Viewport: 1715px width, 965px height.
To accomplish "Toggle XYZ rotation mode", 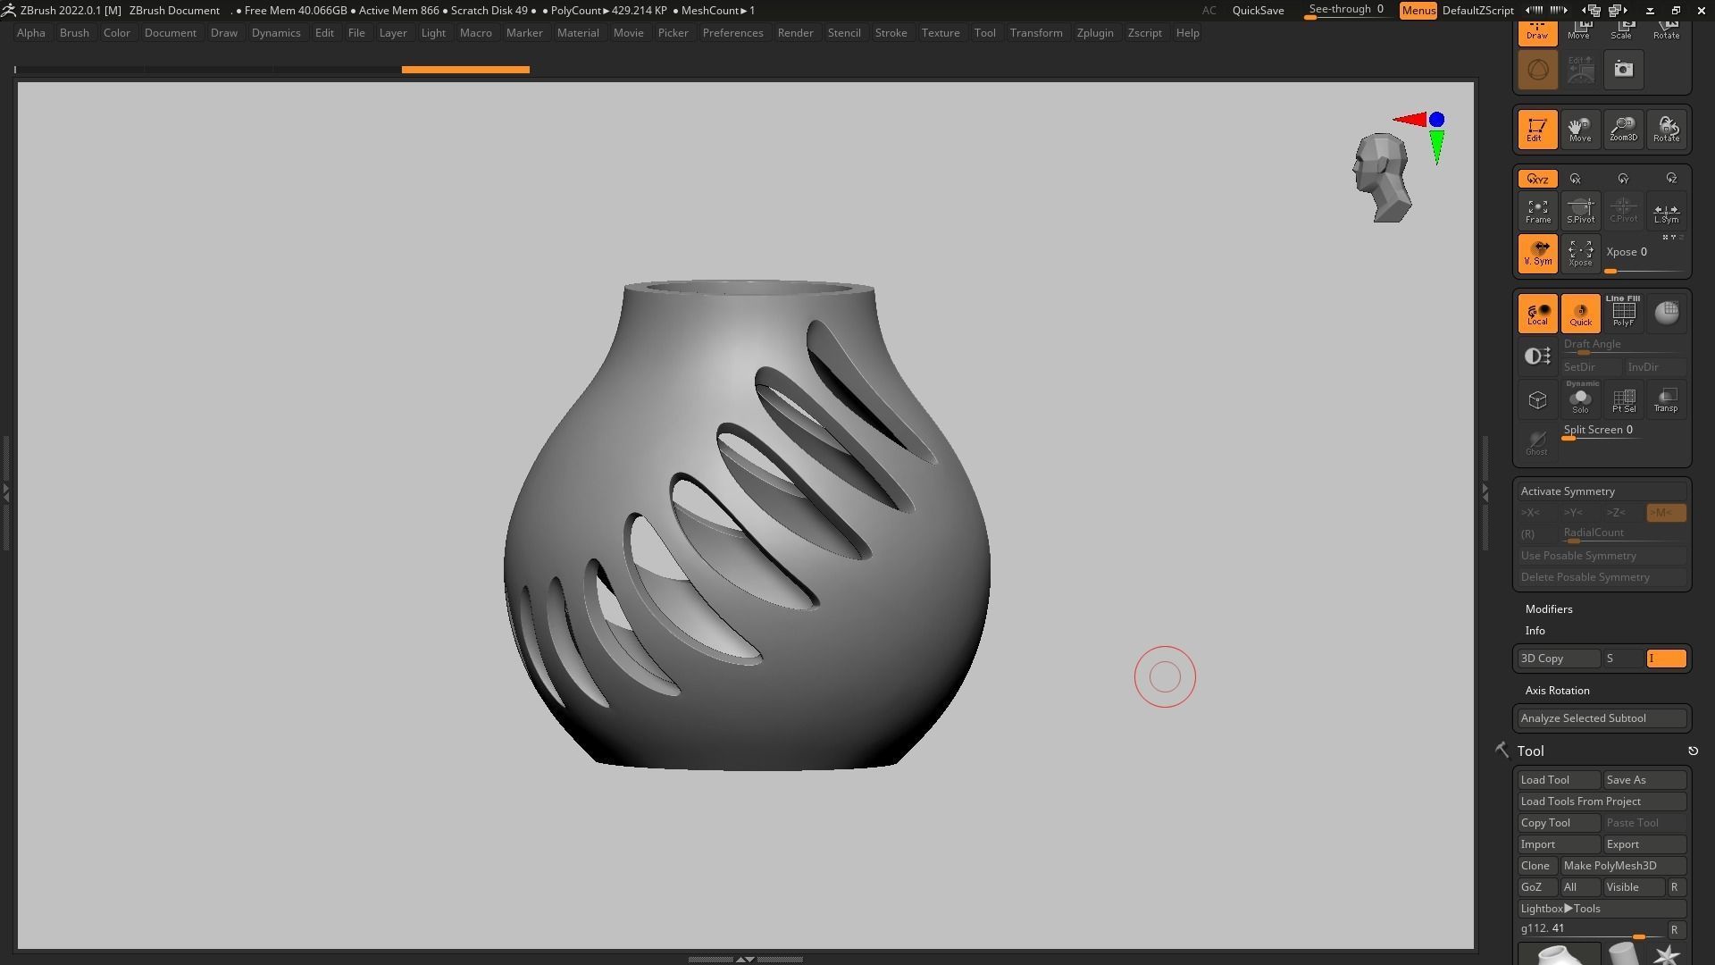I will tap(1537, 179).
